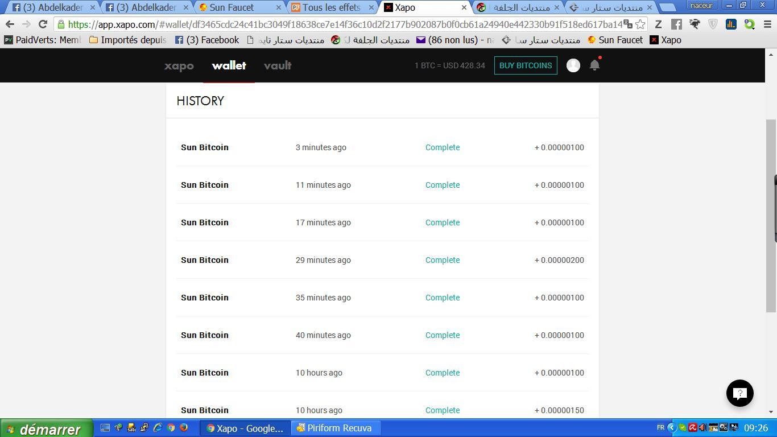Open a new browser tab
This screenshot has width=777, height=437.
click(x=669, y=7)
